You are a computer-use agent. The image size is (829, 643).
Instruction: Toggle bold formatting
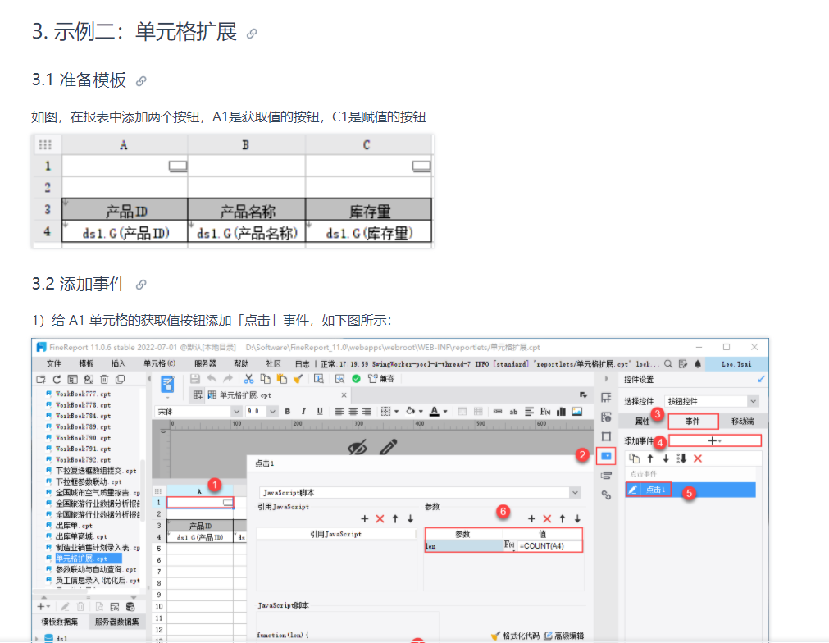(288, 412)
